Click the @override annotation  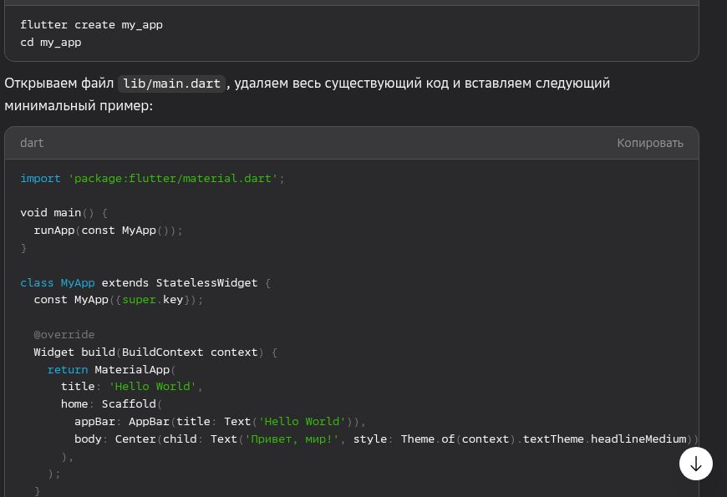(64, 334)
